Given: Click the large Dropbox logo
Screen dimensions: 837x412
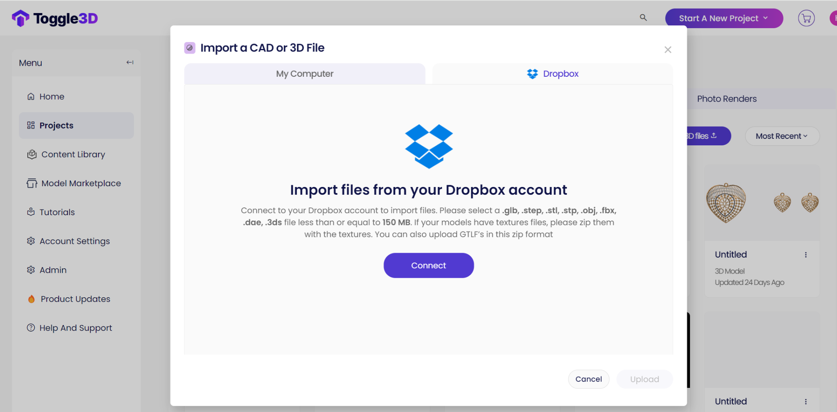Looking at the screenshot, I should click(x=429, y=146).
